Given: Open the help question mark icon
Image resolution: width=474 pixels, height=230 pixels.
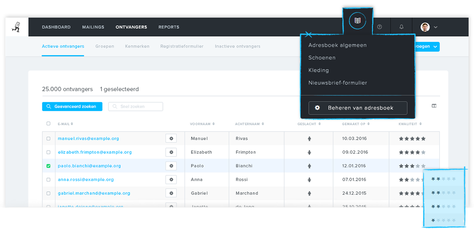Looking at the screenshot, I should [379, 27].
